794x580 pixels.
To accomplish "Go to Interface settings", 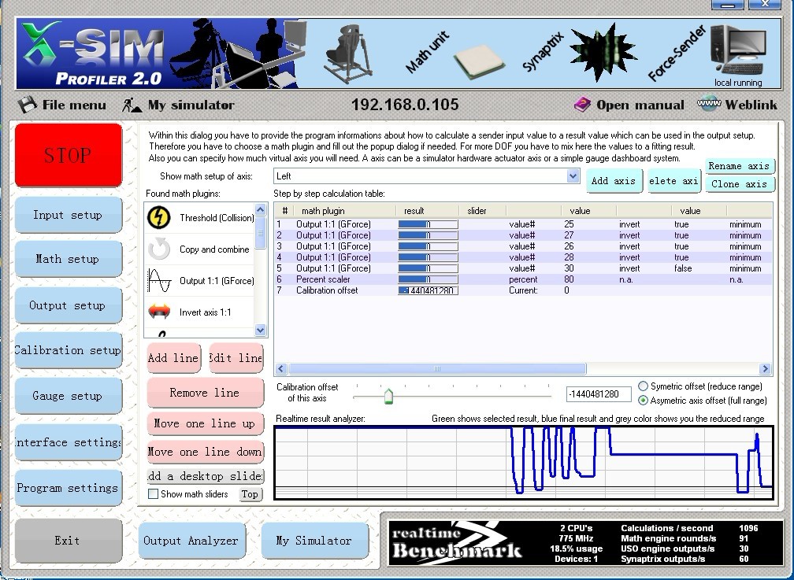I will click(69, 442).
